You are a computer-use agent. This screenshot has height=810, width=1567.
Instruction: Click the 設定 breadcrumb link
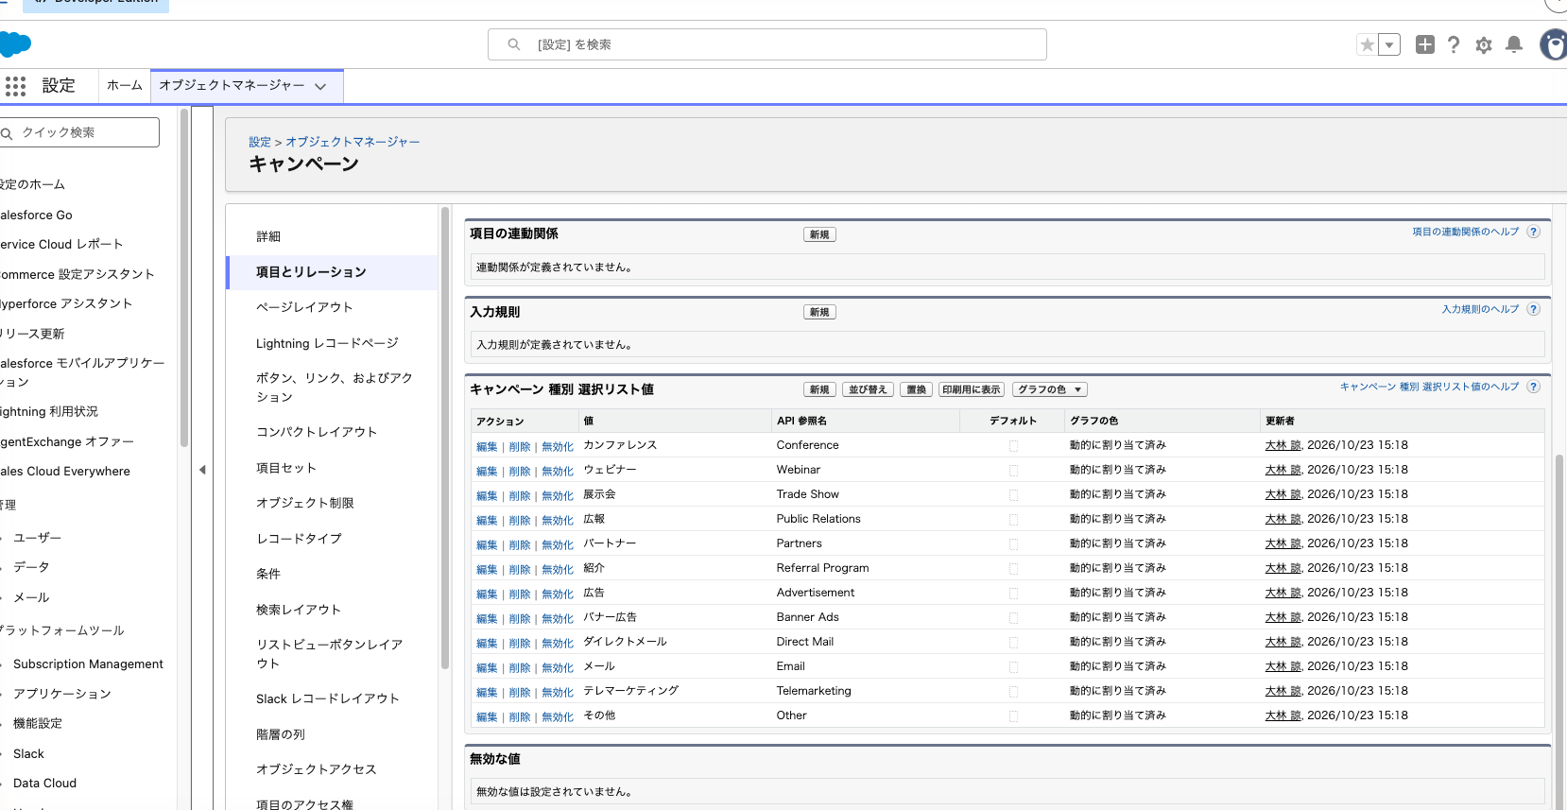[x=260, y=142]
